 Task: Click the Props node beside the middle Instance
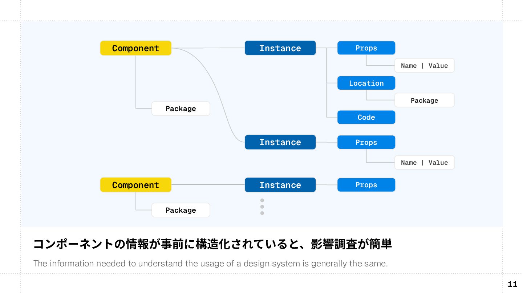click(366, 142)
